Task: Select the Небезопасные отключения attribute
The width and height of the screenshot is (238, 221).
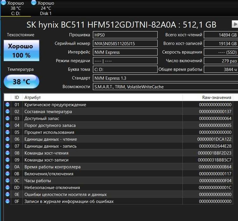Action: tap(52, 187)
